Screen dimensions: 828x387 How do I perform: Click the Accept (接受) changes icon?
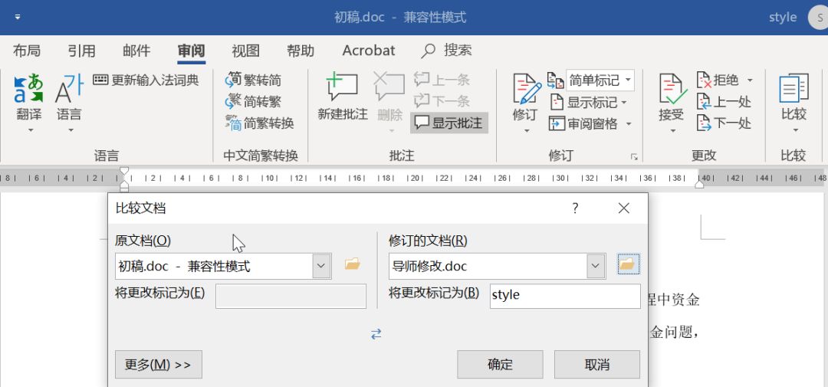672,90
